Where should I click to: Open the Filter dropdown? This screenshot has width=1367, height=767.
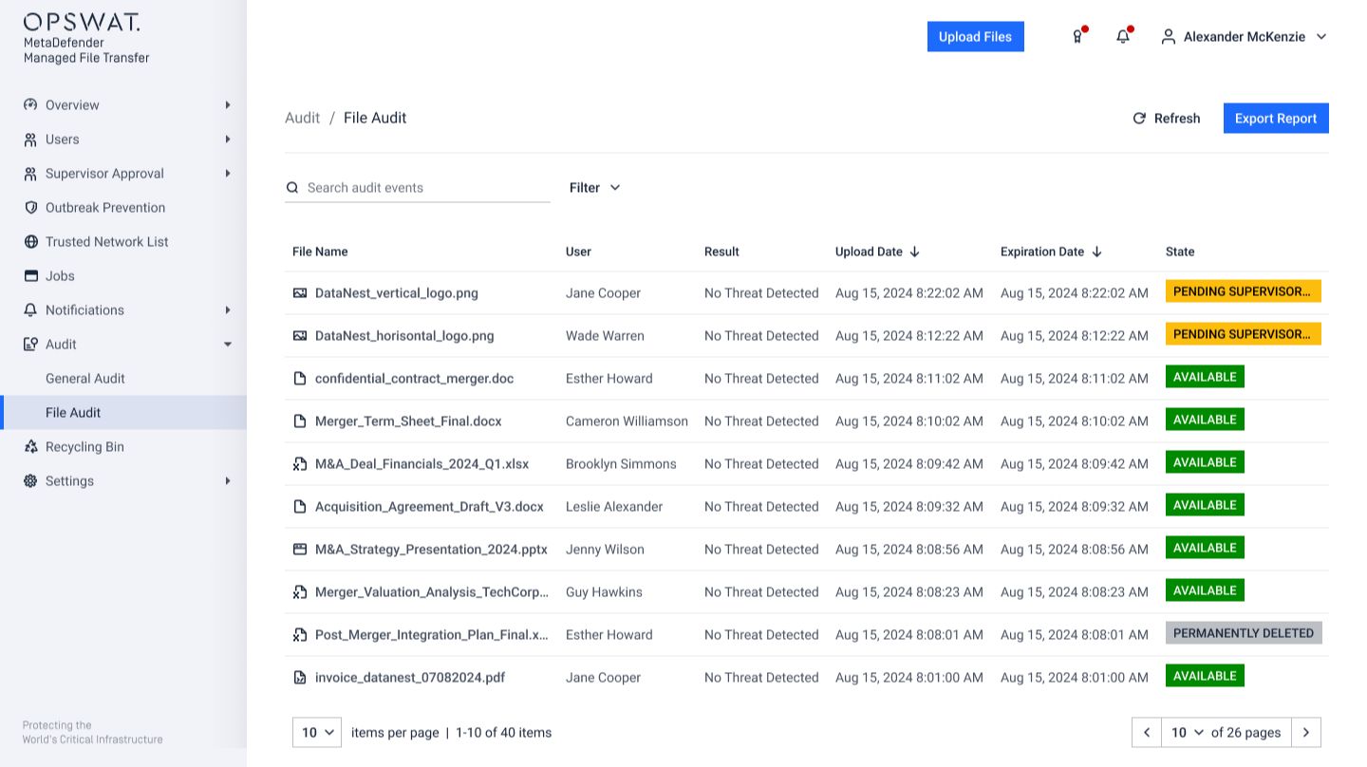(594, 187)
